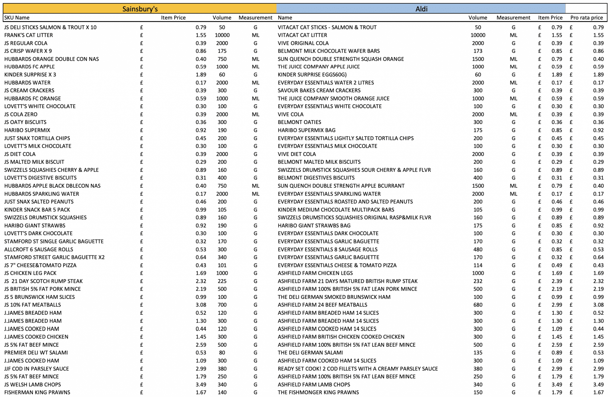Screen dimensions: 610x397
Task: Select the JS WELSH LAMB CHOPS cell
Action: (32, 385)
